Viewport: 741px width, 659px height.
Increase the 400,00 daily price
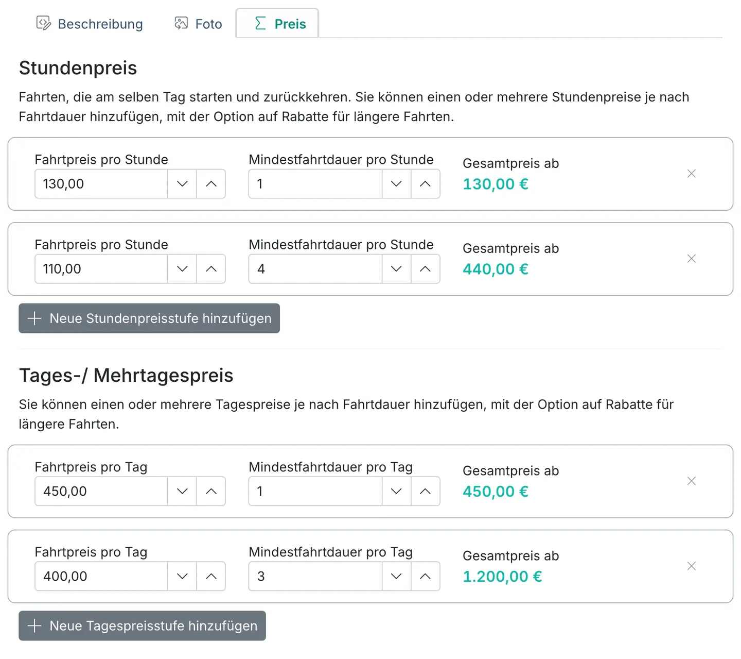tap(211, 577)
